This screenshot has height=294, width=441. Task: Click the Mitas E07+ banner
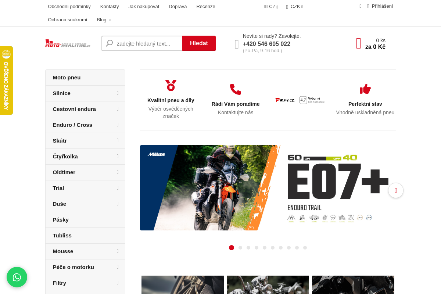268,188
